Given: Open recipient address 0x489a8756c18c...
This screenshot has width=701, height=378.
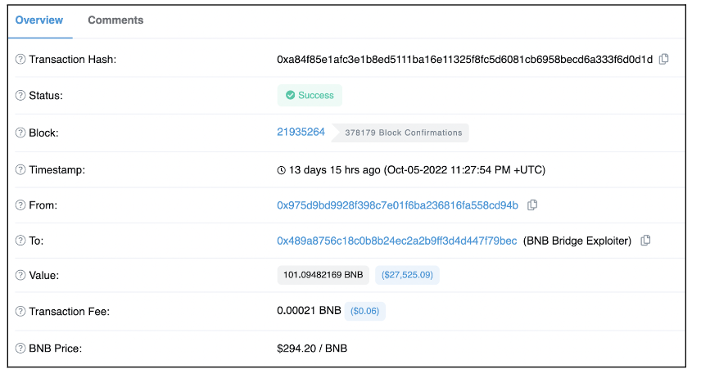Looking at the screenshot, I should click(397, 241).
